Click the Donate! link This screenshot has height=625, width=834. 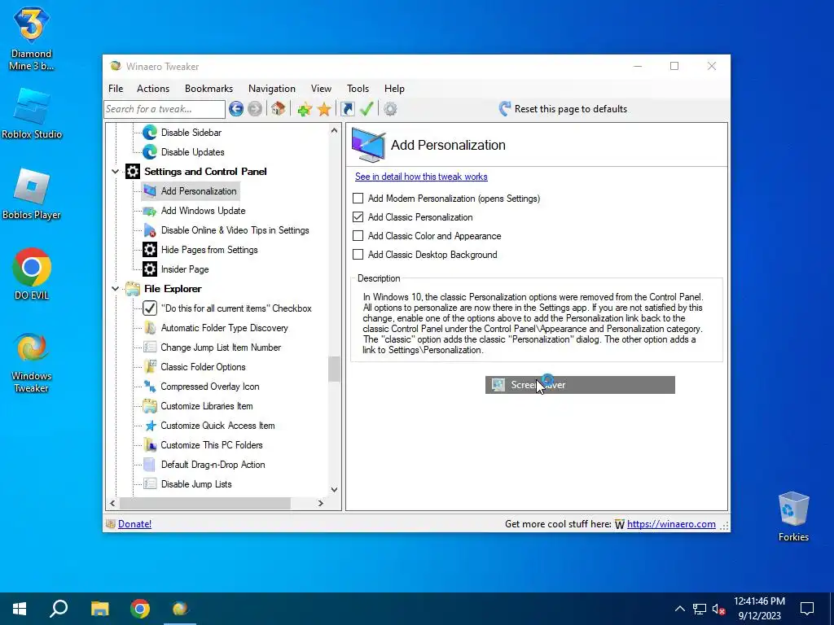coord(134,524)
